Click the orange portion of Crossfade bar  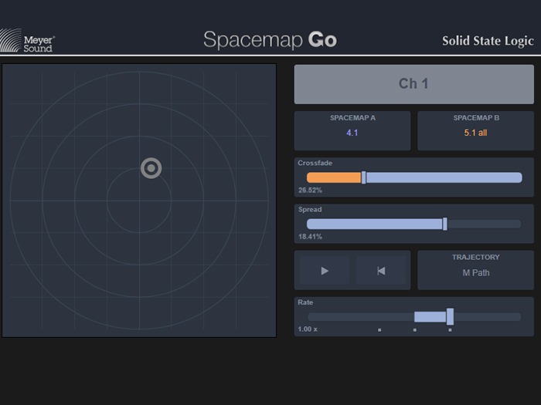pos(334,177)
